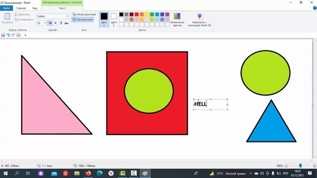
Task: Click the Redo arrow icon
Action: point(13,35)
